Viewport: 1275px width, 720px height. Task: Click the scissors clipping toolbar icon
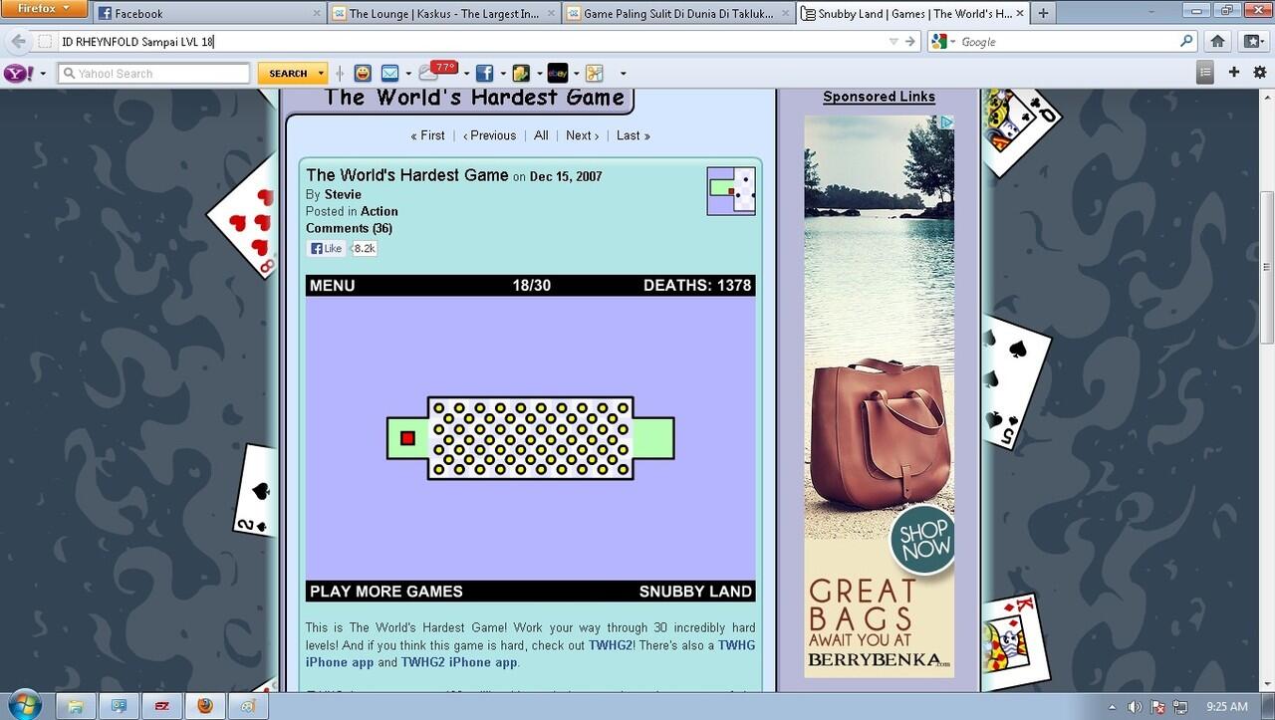[x=595, y=74]
